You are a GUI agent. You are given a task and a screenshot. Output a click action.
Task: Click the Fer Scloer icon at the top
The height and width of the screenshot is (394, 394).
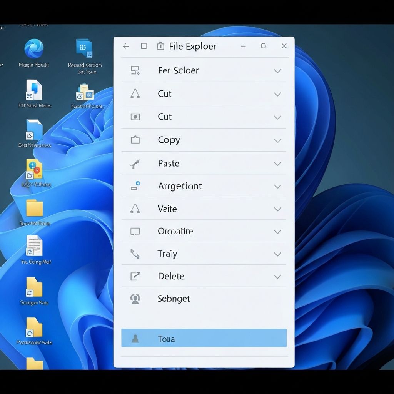pyautogui.click(x=135, y=71)
